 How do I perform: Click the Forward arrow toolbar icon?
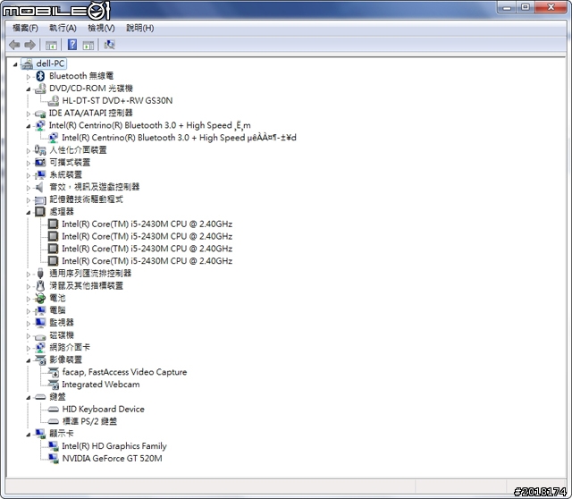(x=29, y=45)
